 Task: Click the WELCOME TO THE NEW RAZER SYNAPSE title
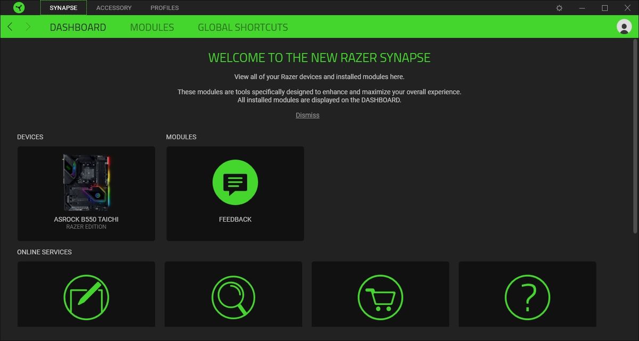[x=319, y=57]
